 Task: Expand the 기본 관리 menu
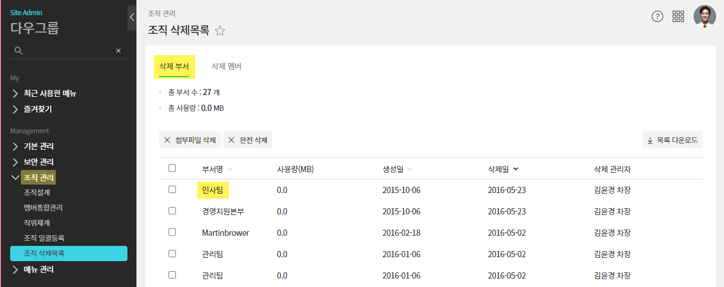click(x=38, y=146)
